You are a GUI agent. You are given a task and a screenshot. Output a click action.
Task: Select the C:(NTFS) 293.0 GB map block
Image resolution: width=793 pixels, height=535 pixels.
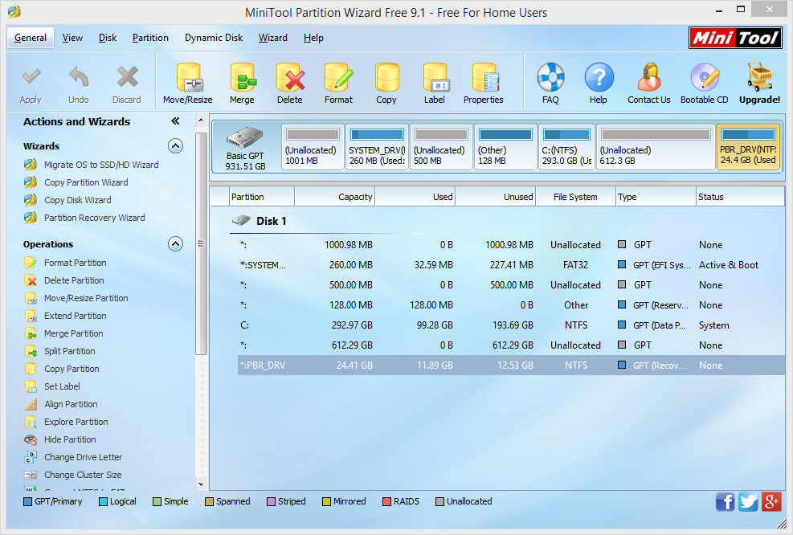click(566, 147)
